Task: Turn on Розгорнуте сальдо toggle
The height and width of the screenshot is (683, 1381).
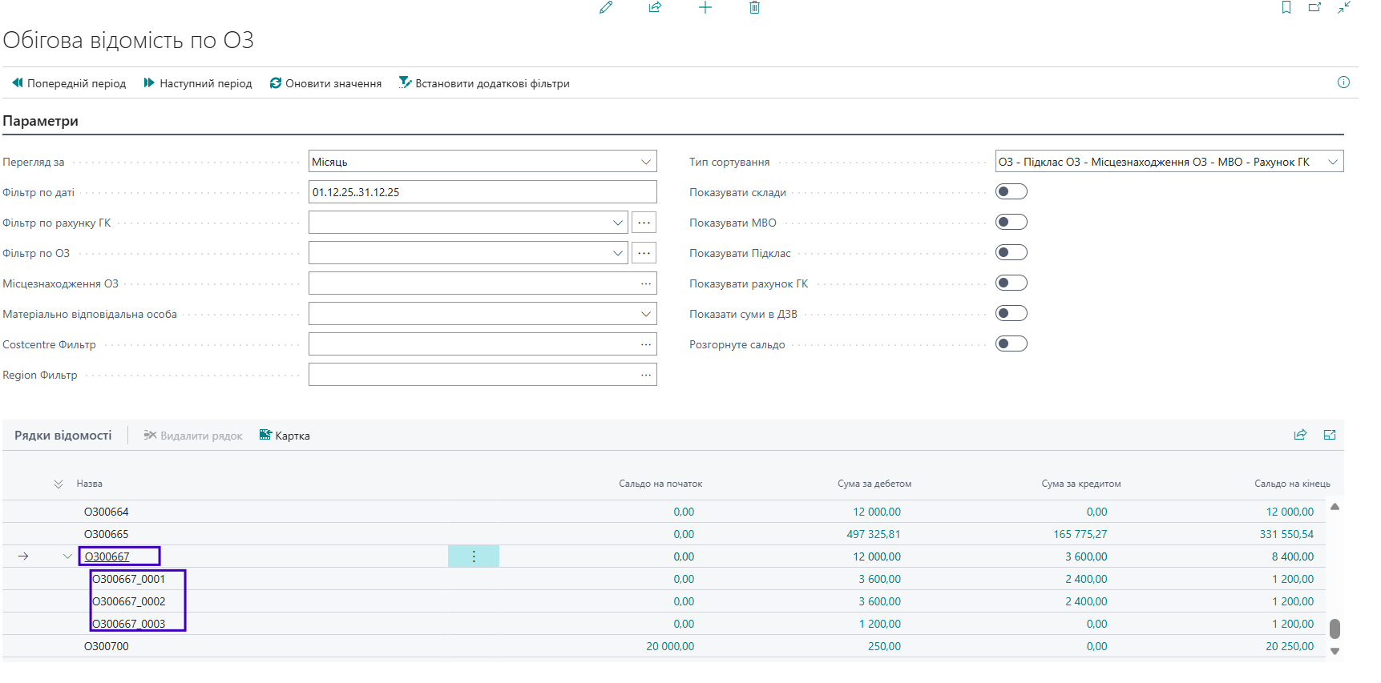Action: pos(1011,344)
